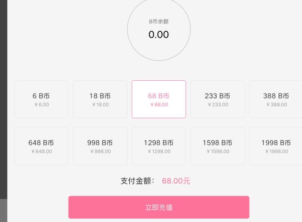Viewport: 302px width, 222px height.
Task: Click the B币余额 label in the circle
Action: coord(159,22)
